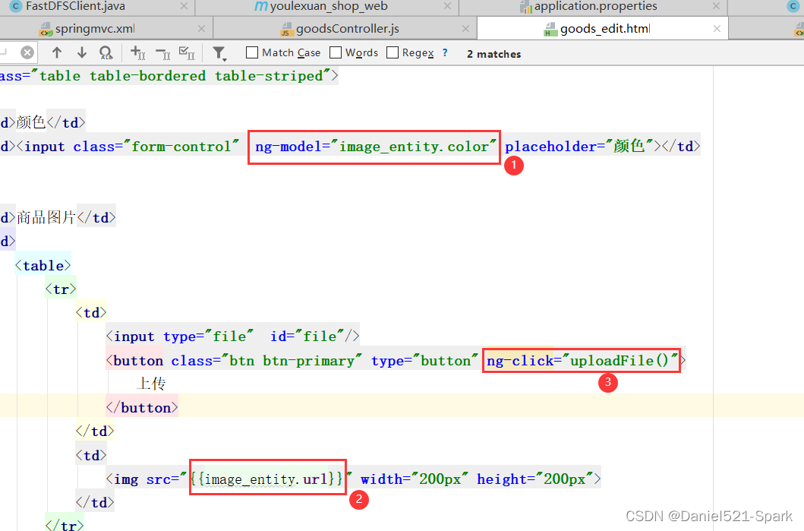
Task: Switch to springmvc.xml tab
Action: tap(95, 29)
